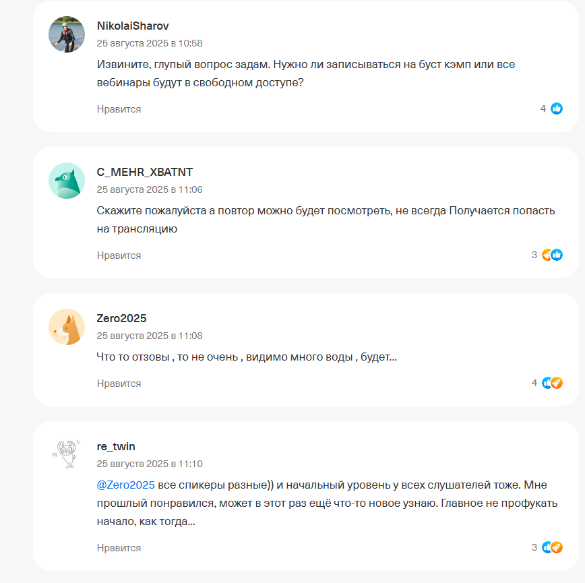Click the thumbs-up reaction on Zero2025's comment
Viewport: 585px width, 583px height.
(547, 382)
